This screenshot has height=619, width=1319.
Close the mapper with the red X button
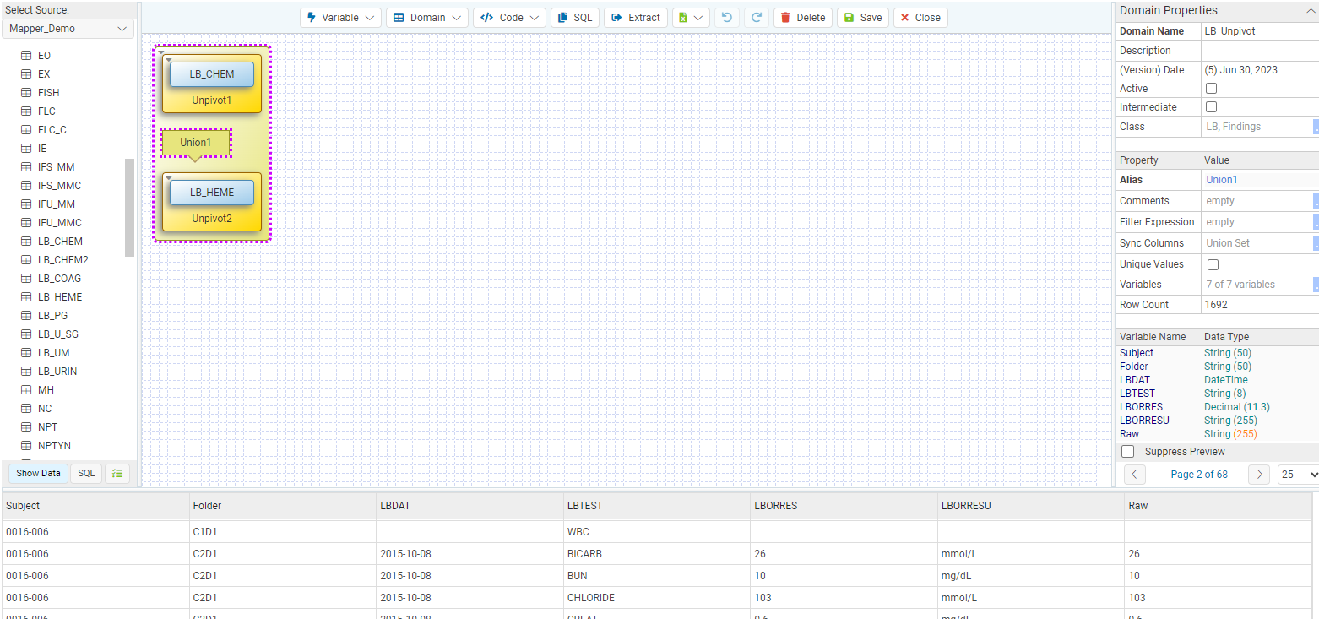pos(920,18)
